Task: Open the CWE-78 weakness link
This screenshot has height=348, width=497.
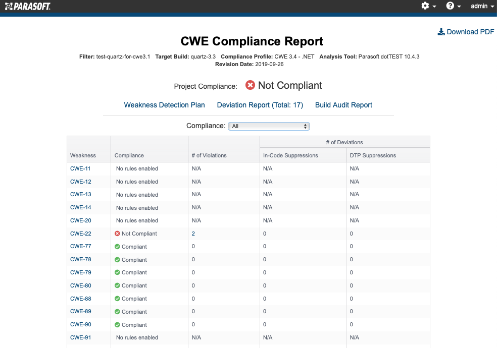Action: pos(80,259)
